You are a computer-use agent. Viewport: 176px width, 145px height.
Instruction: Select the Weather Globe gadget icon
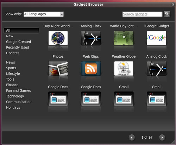pyautogui.click(x=124, y=68)
